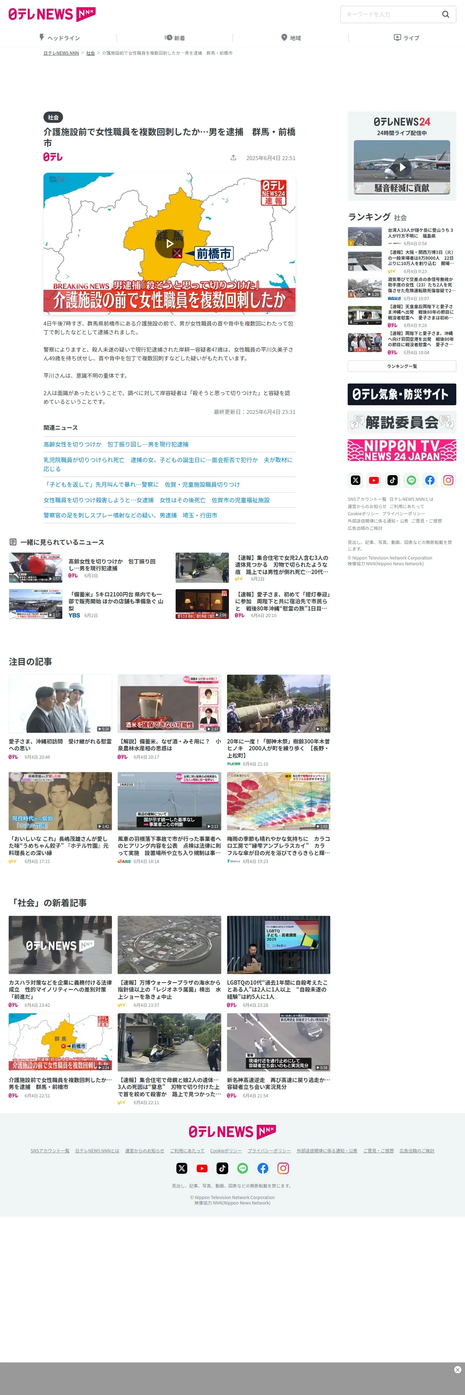Open TikTok icon in sidebar
This screenshot has width=465, height=1395.
tap(393, 480)
